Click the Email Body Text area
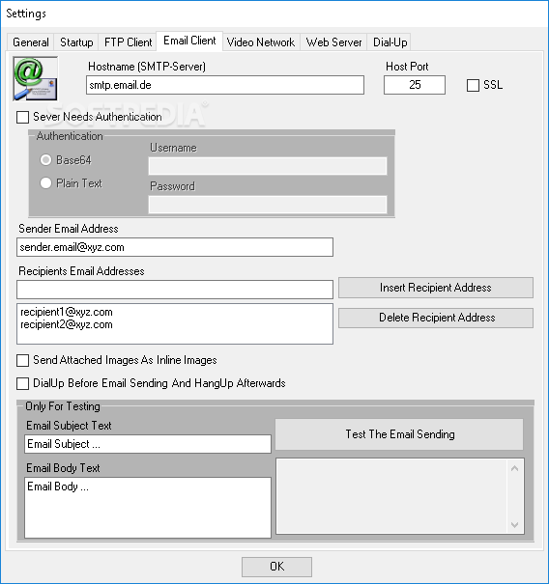 [x=148, y=508]
